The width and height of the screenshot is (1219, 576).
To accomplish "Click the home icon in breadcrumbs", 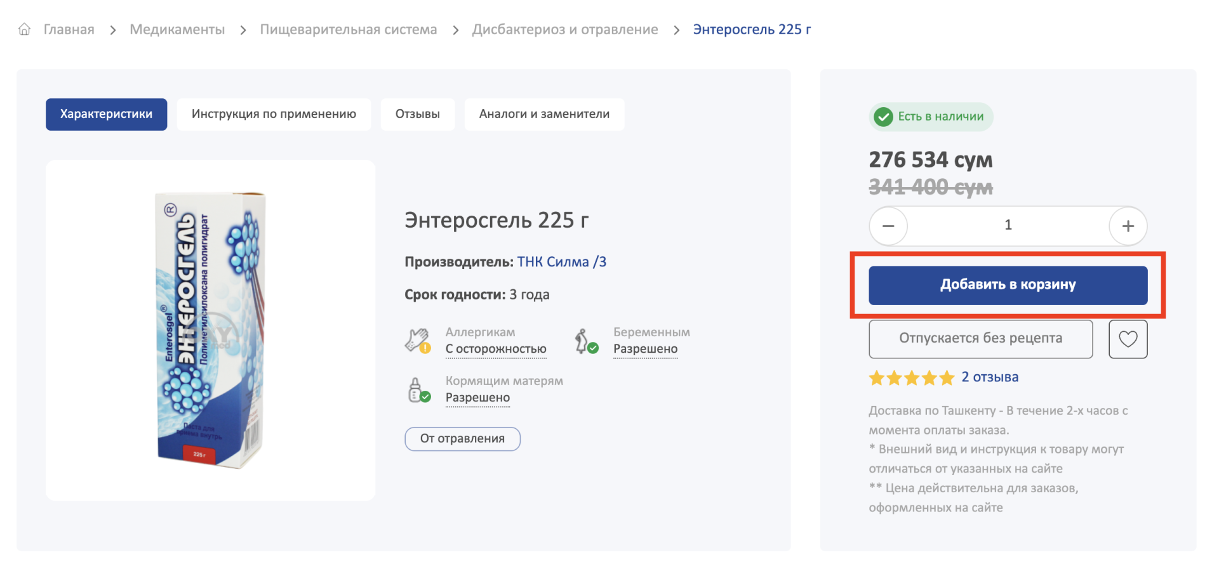I will [24, 29].
